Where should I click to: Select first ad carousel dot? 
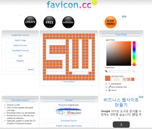pyautogui.click(x=119, y=119)
